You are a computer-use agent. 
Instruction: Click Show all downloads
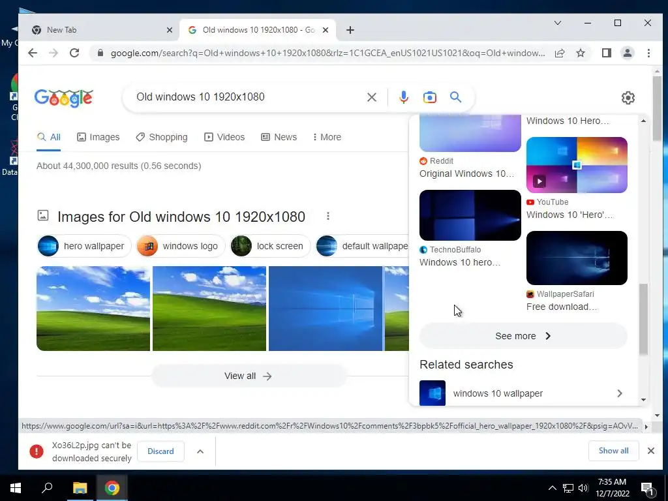coord(613,451)
